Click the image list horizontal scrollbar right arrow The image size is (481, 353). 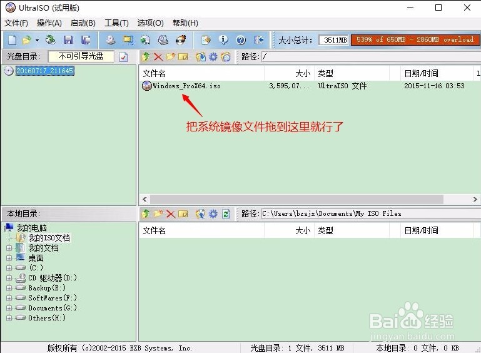(x=475, y=199)
